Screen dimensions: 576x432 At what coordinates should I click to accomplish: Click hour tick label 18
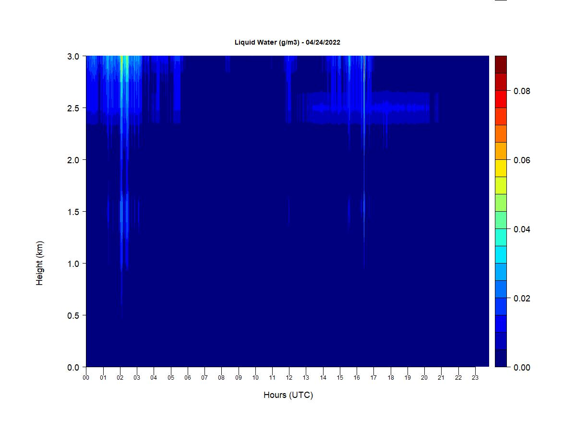point(391,378)
